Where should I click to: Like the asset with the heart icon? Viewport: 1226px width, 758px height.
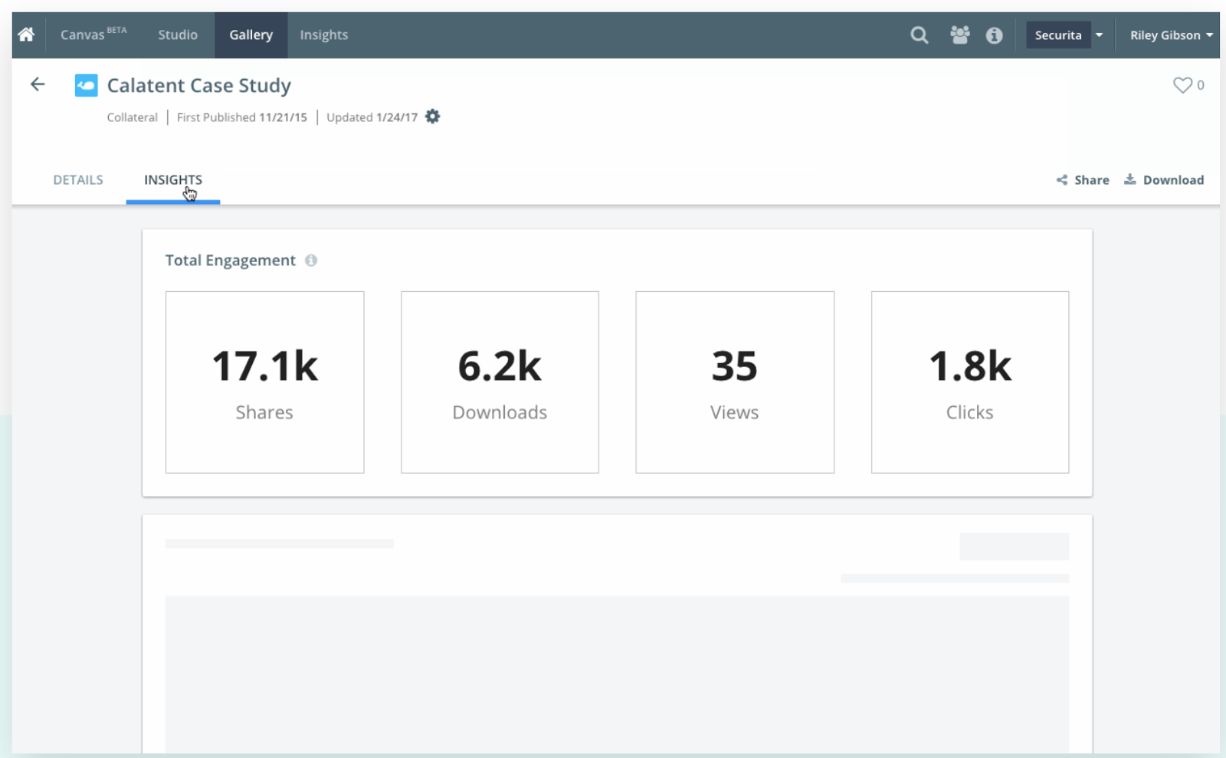click(1182, 85)
